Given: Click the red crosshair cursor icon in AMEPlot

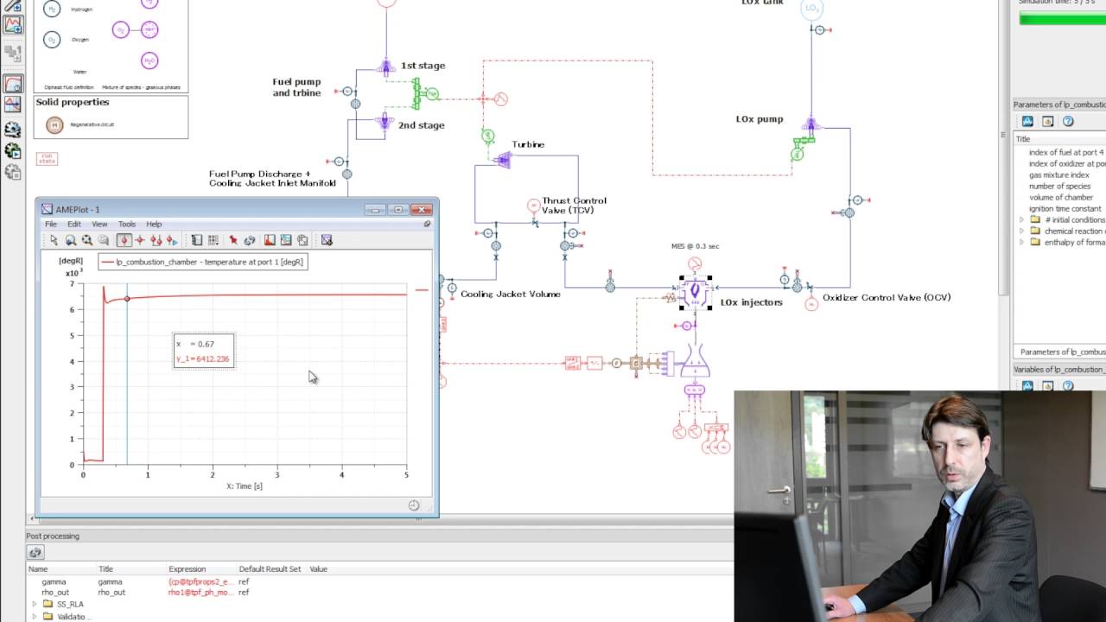Looking at the screenshot, I should tap(140, 240).
